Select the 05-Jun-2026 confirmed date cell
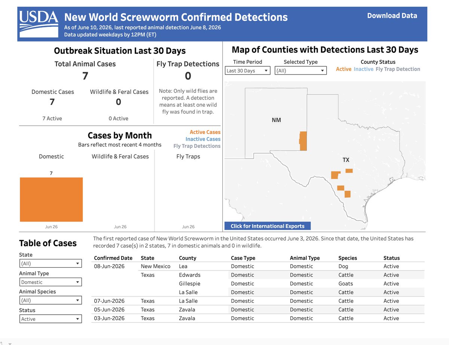449x345 pixels. click(109, 309)
